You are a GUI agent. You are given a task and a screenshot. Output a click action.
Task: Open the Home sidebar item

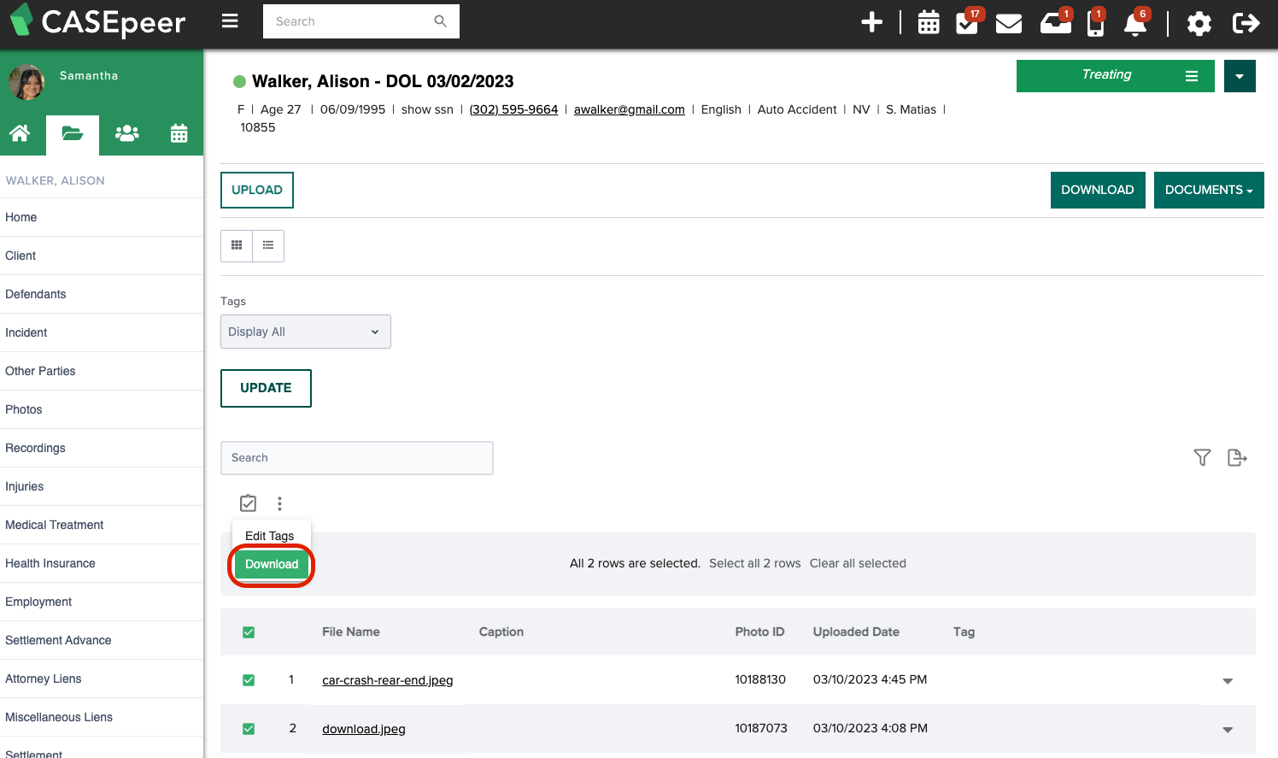102,217
